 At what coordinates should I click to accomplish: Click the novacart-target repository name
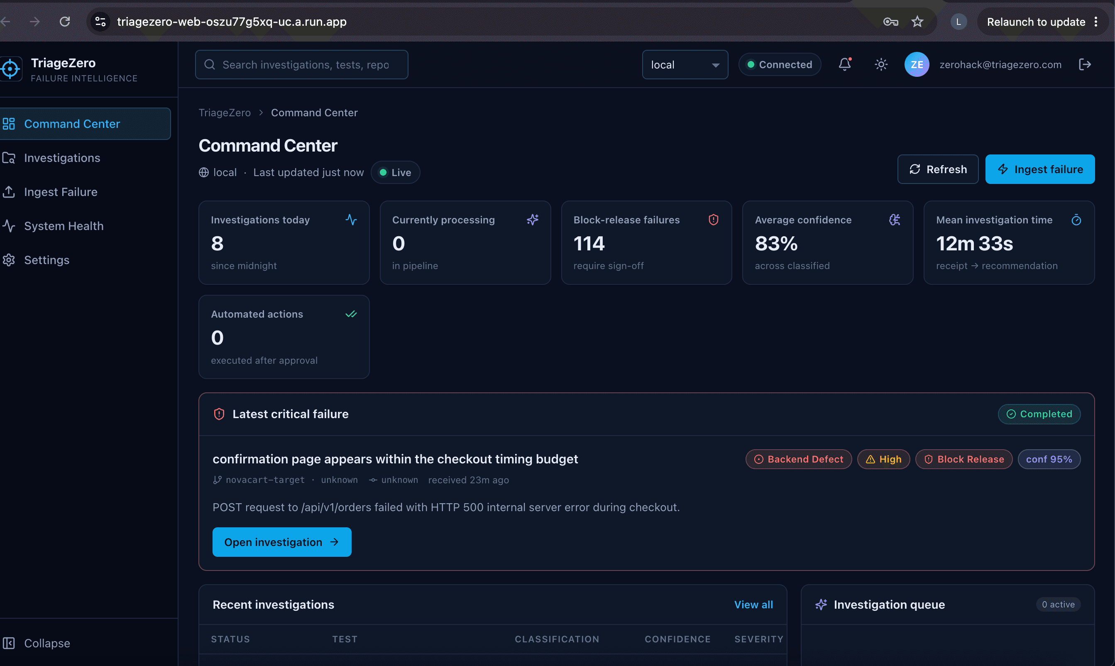265,480
